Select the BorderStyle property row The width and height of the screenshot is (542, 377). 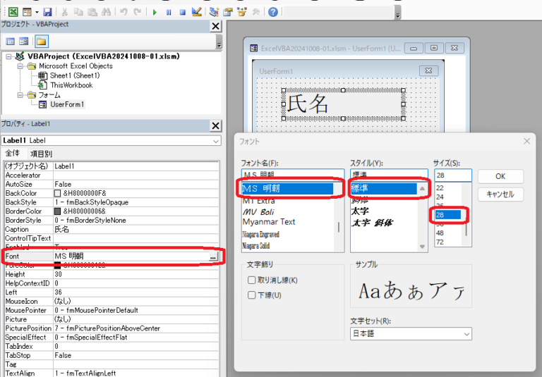pyautogui.click(x=112, y=221)
